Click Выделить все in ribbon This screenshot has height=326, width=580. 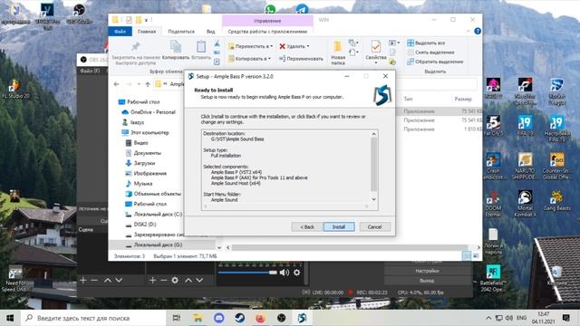coord(426,43)
